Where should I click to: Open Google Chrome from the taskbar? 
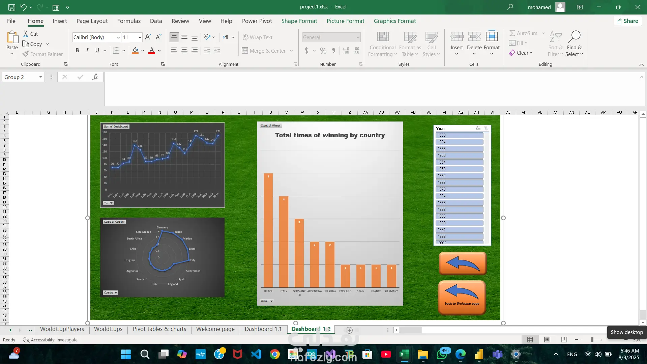pyautogui.click(x=275, y=354)
